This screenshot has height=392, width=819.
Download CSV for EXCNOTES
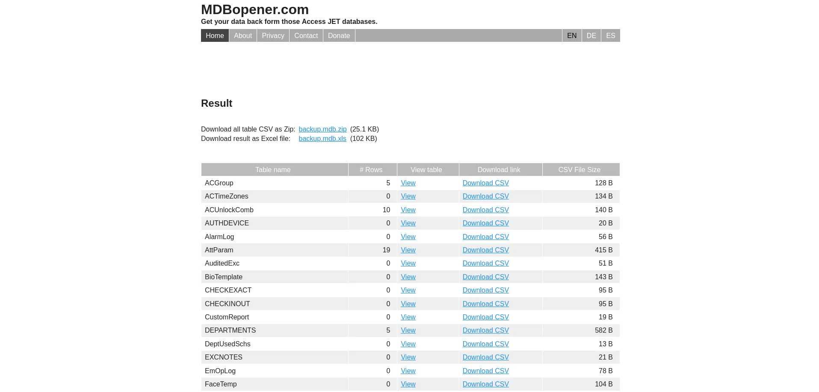tap(486, 357)
